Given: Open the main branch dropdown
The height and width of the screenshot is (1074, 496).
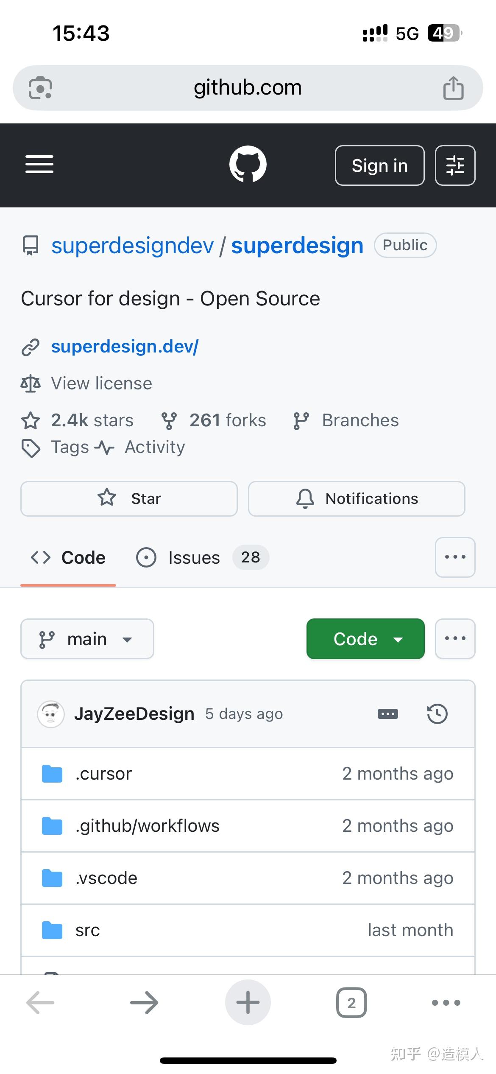Looking at the screenshot, I should 87,639.
